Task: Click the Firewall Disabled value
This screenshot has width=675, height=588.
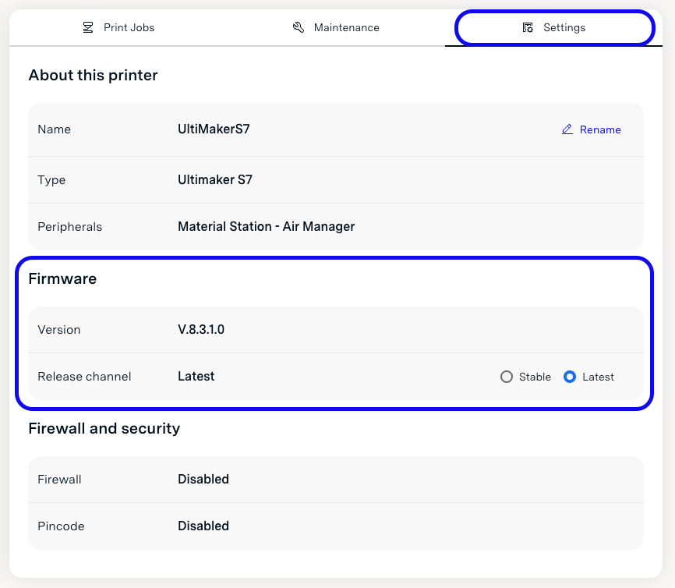Action: click(203, 480)
